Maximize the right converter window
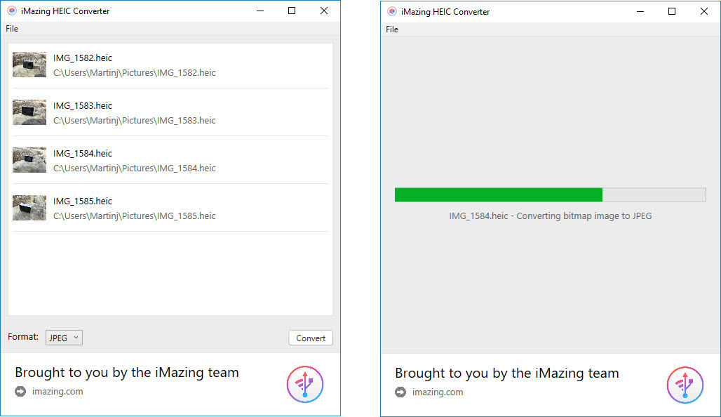The height and width of the screenshot is (417, 721). [x=672, y=11]
